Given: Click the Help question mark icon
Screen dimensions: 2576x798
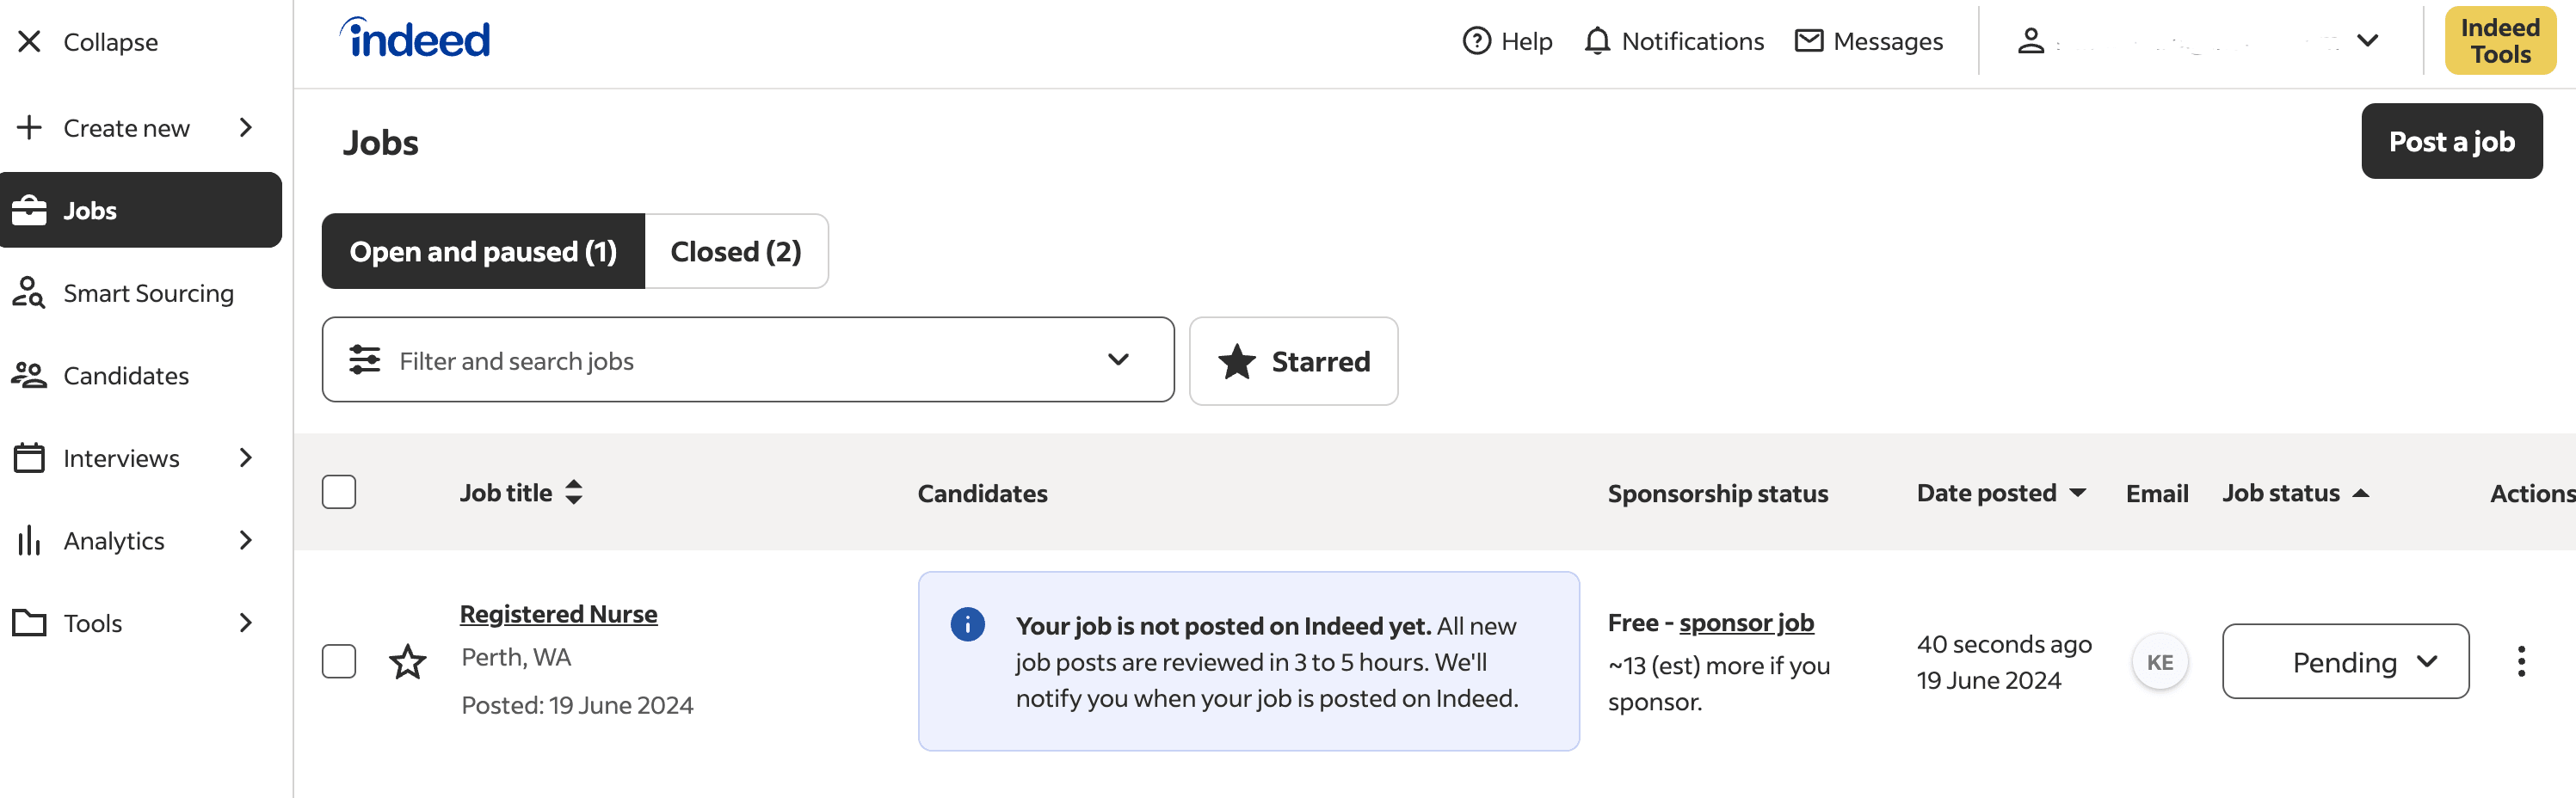Looking at the screenshot, I should coord(1476,41).
